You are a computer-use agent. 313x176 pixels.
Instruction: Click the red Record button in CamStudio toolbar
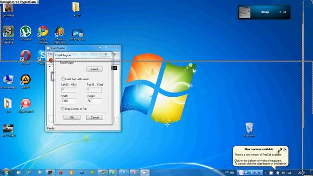point(51,60)
